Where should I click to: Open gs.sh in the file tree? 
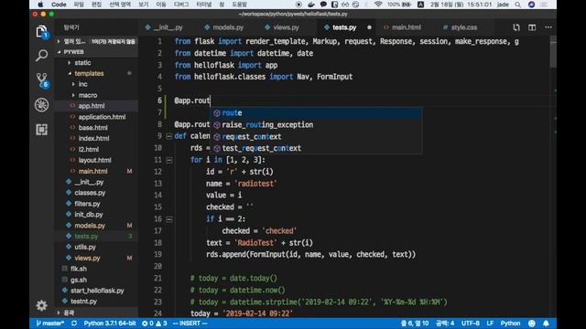(79, 280)
